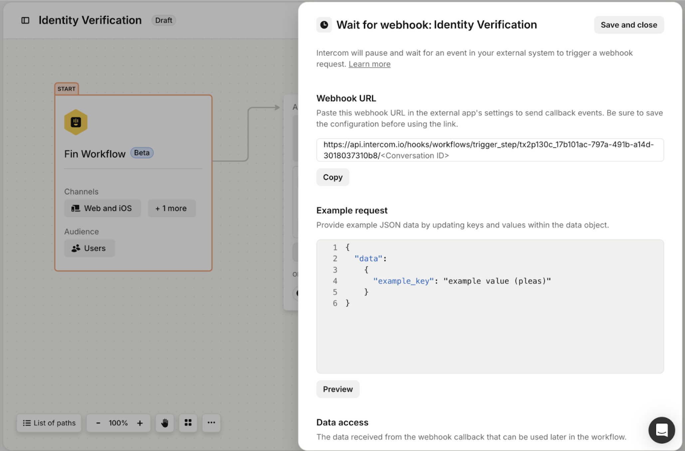Select the hand pan tool
This screenshot has height=451, width=685.
164,423
